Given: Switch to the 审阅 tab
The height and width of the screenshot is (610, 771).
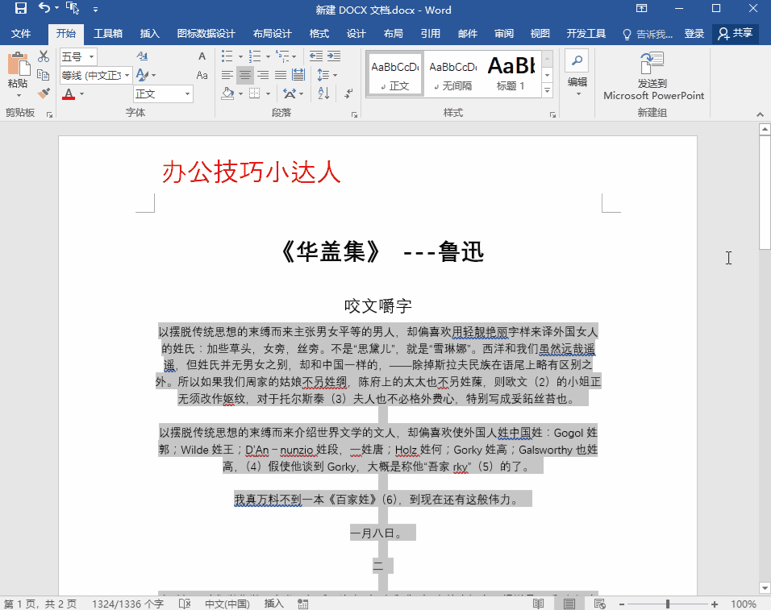Looking at the screenshot, I should 504,33.
